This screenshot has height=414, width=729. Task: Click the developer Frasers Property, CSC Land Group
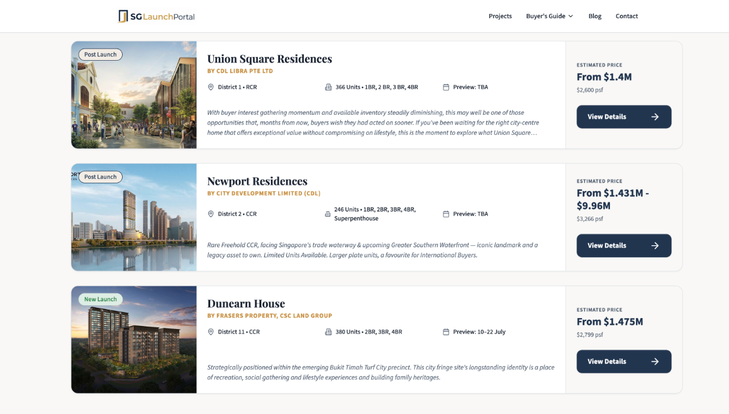[x=270, y=316]
